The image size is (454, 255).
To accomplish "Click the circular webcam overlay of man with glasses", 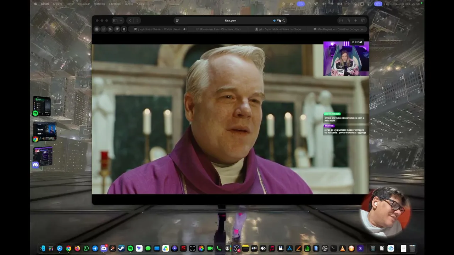I will (386, 212).
